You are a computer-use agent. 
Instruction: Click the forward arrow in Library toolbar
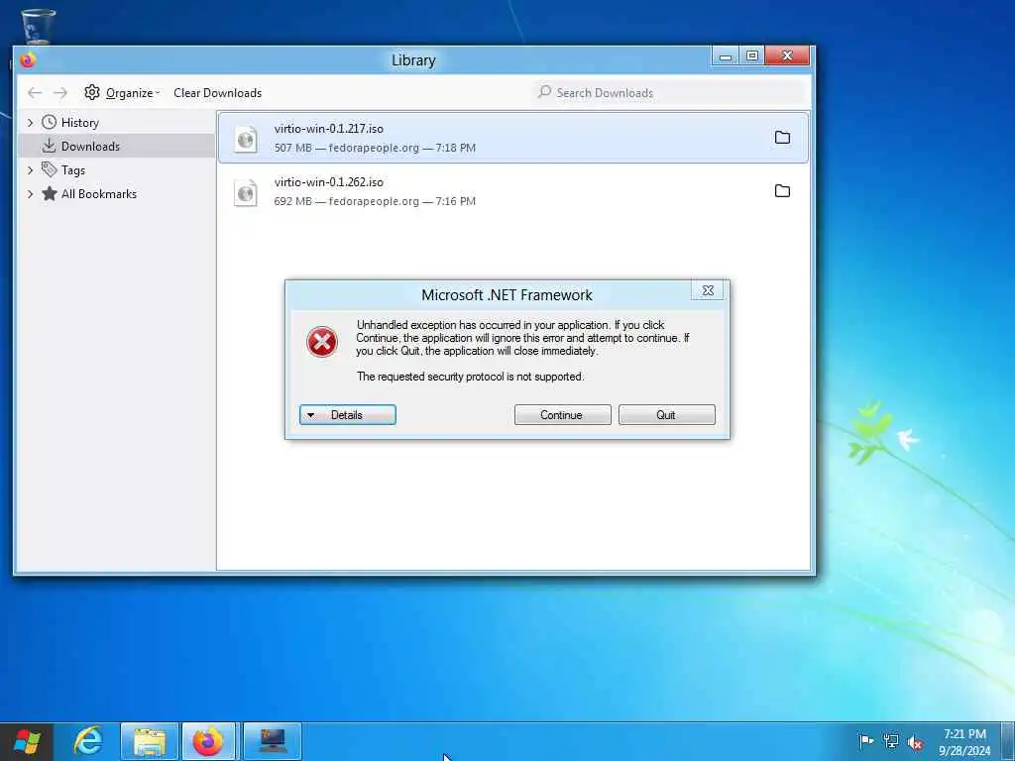pyautogui.click(x=60, y=93)
